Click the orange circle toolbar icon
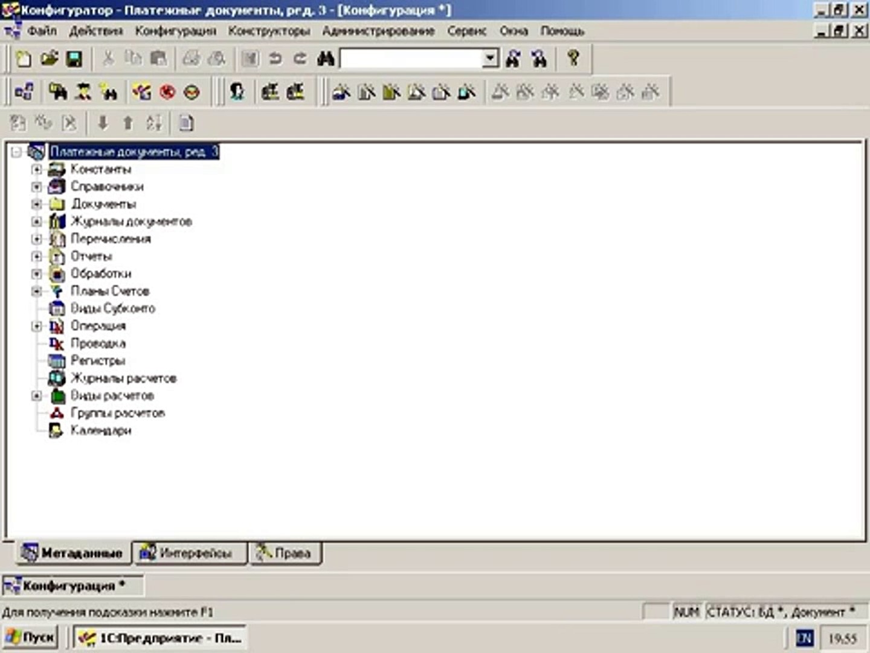 pyautogui.click(x=192, y=92)
